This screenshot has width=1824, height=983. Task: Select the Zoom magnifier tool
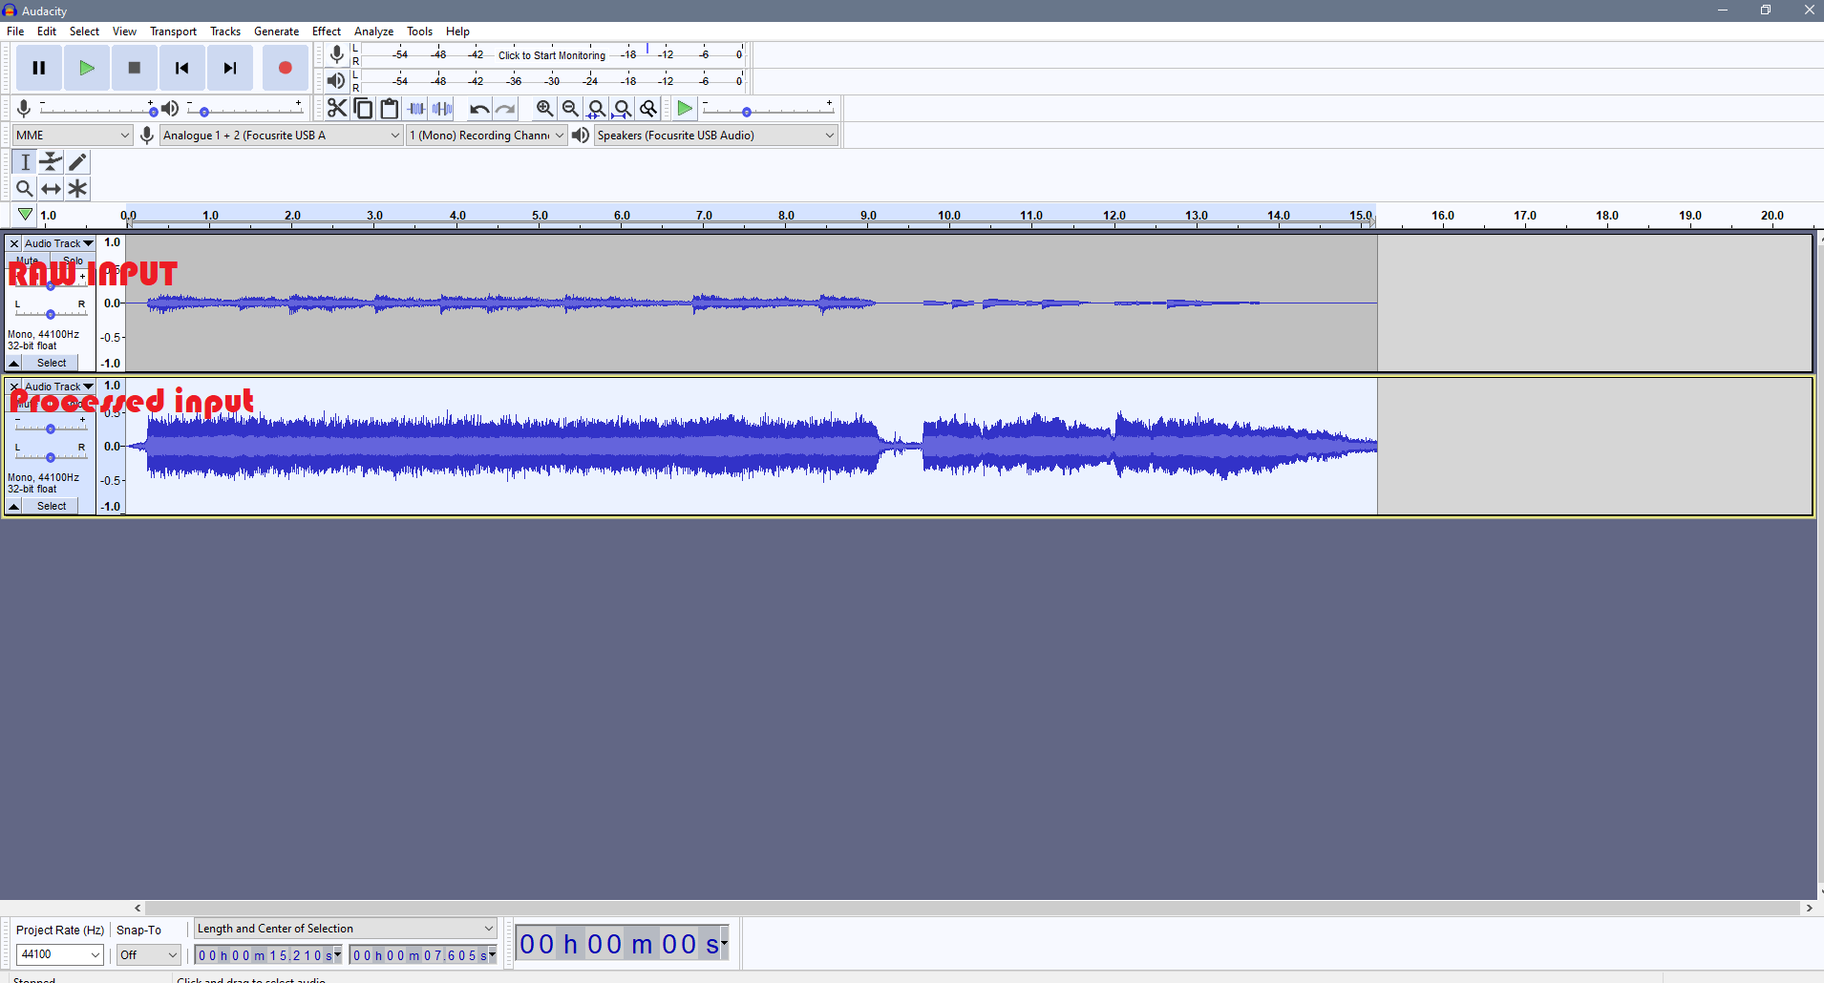25,189
